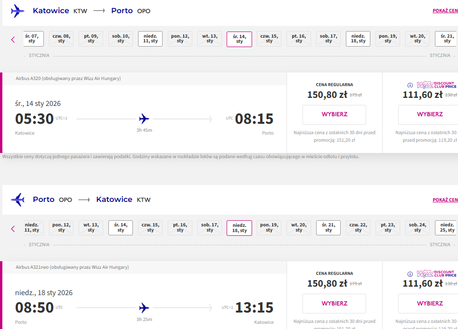Select outbound date śr. 07, sty
Image resolution: width=458 pixels, height=329 pixels.
click(x=33, y=39)
